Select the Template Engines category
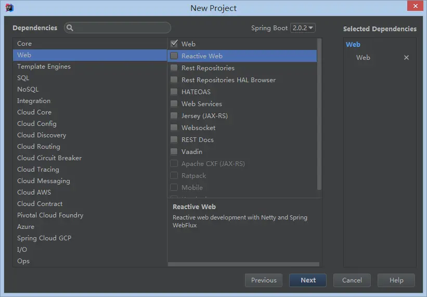 click(90, 67)
